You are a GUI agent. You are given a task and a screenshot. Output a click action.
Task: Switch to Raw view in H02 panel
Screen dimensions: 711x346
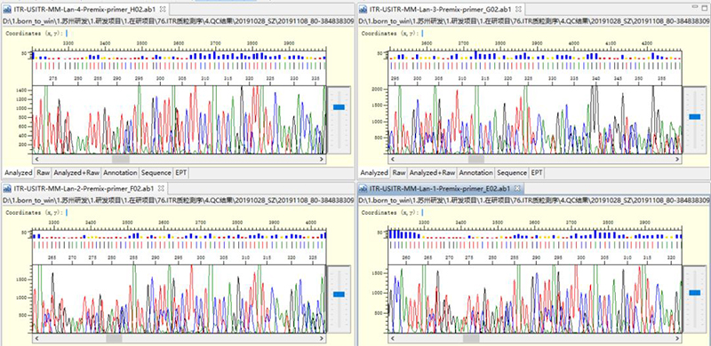(44, 172)
